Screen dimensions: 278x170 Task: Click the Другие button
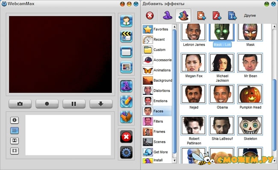click(250, 15)
